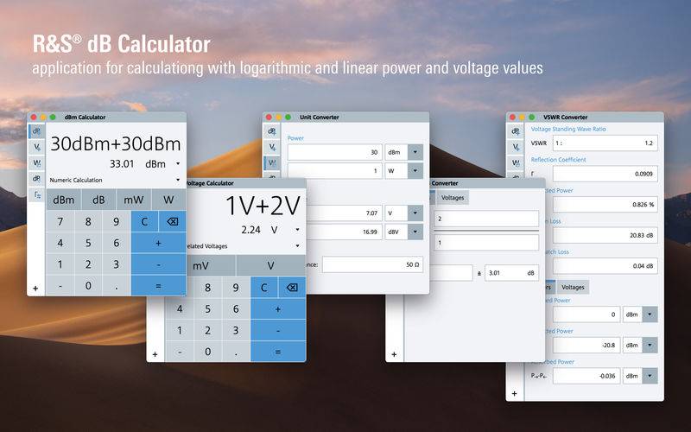691x432 pixels.
Task: Expand Related Voltages mode dropdown in Voltage Calculator
Action: coord(298,246)
